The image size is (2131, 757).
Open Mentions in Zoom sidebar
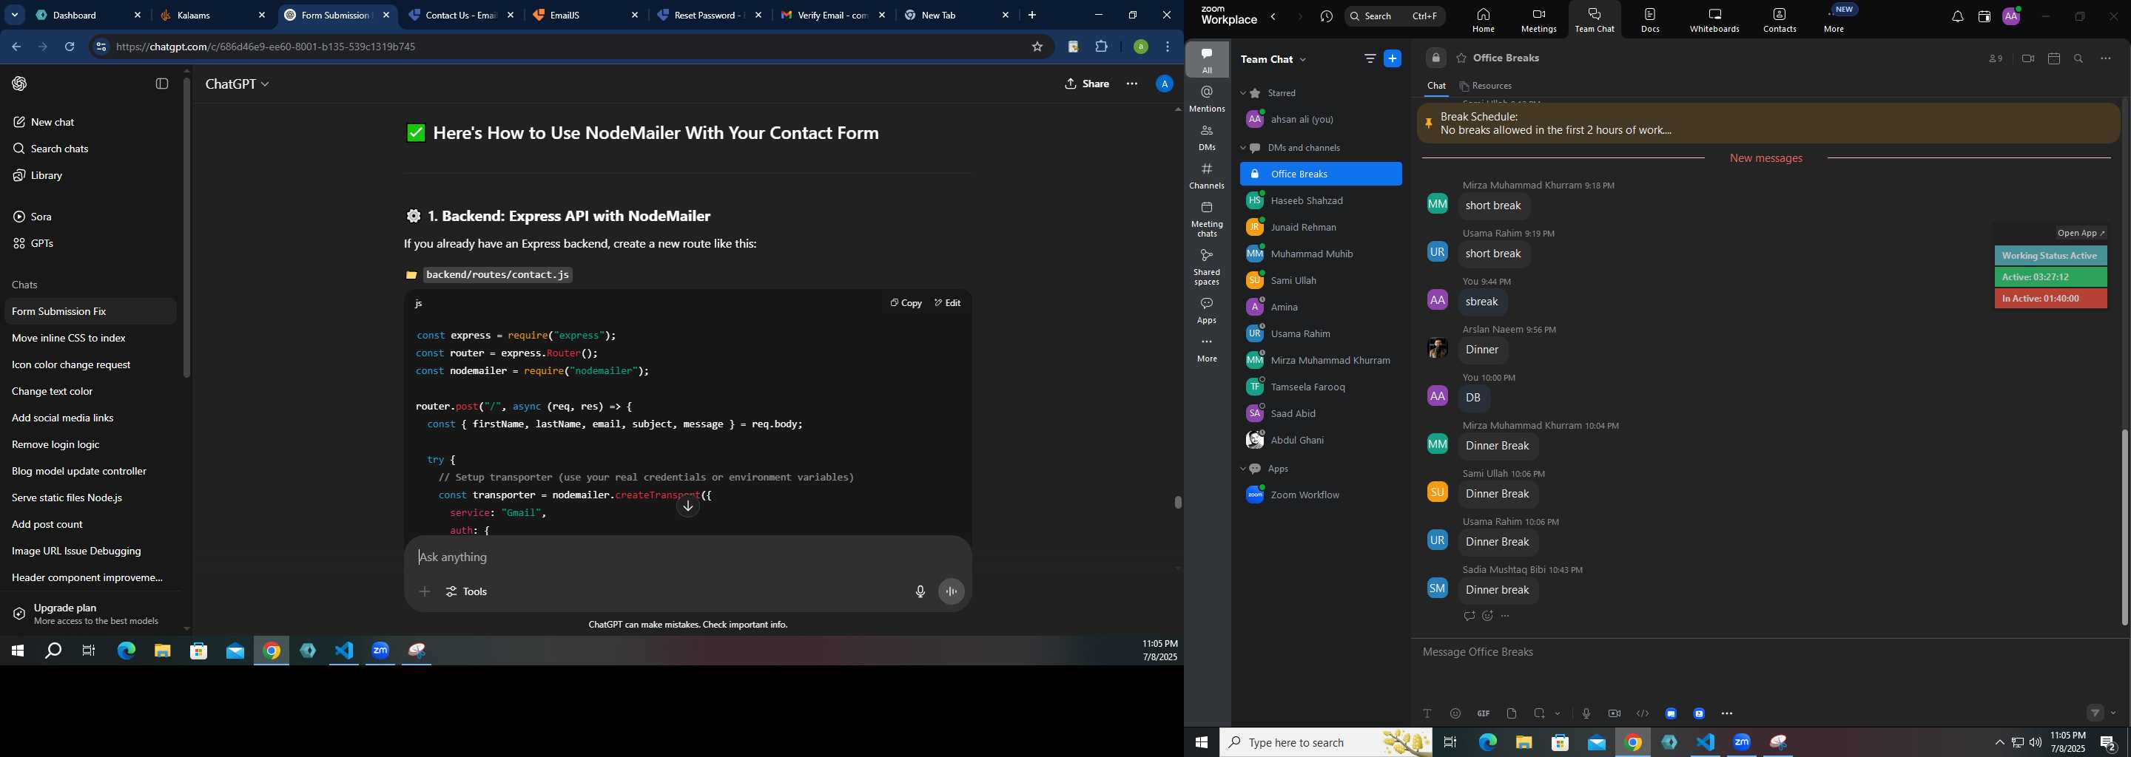(1207, 98)
